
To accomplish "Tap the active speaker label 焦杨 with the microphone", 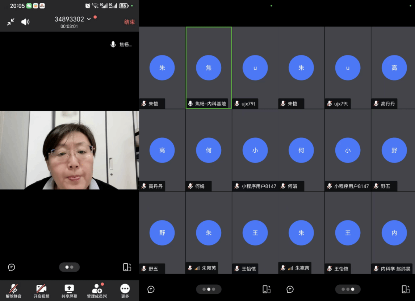I will tap(121, 45).
